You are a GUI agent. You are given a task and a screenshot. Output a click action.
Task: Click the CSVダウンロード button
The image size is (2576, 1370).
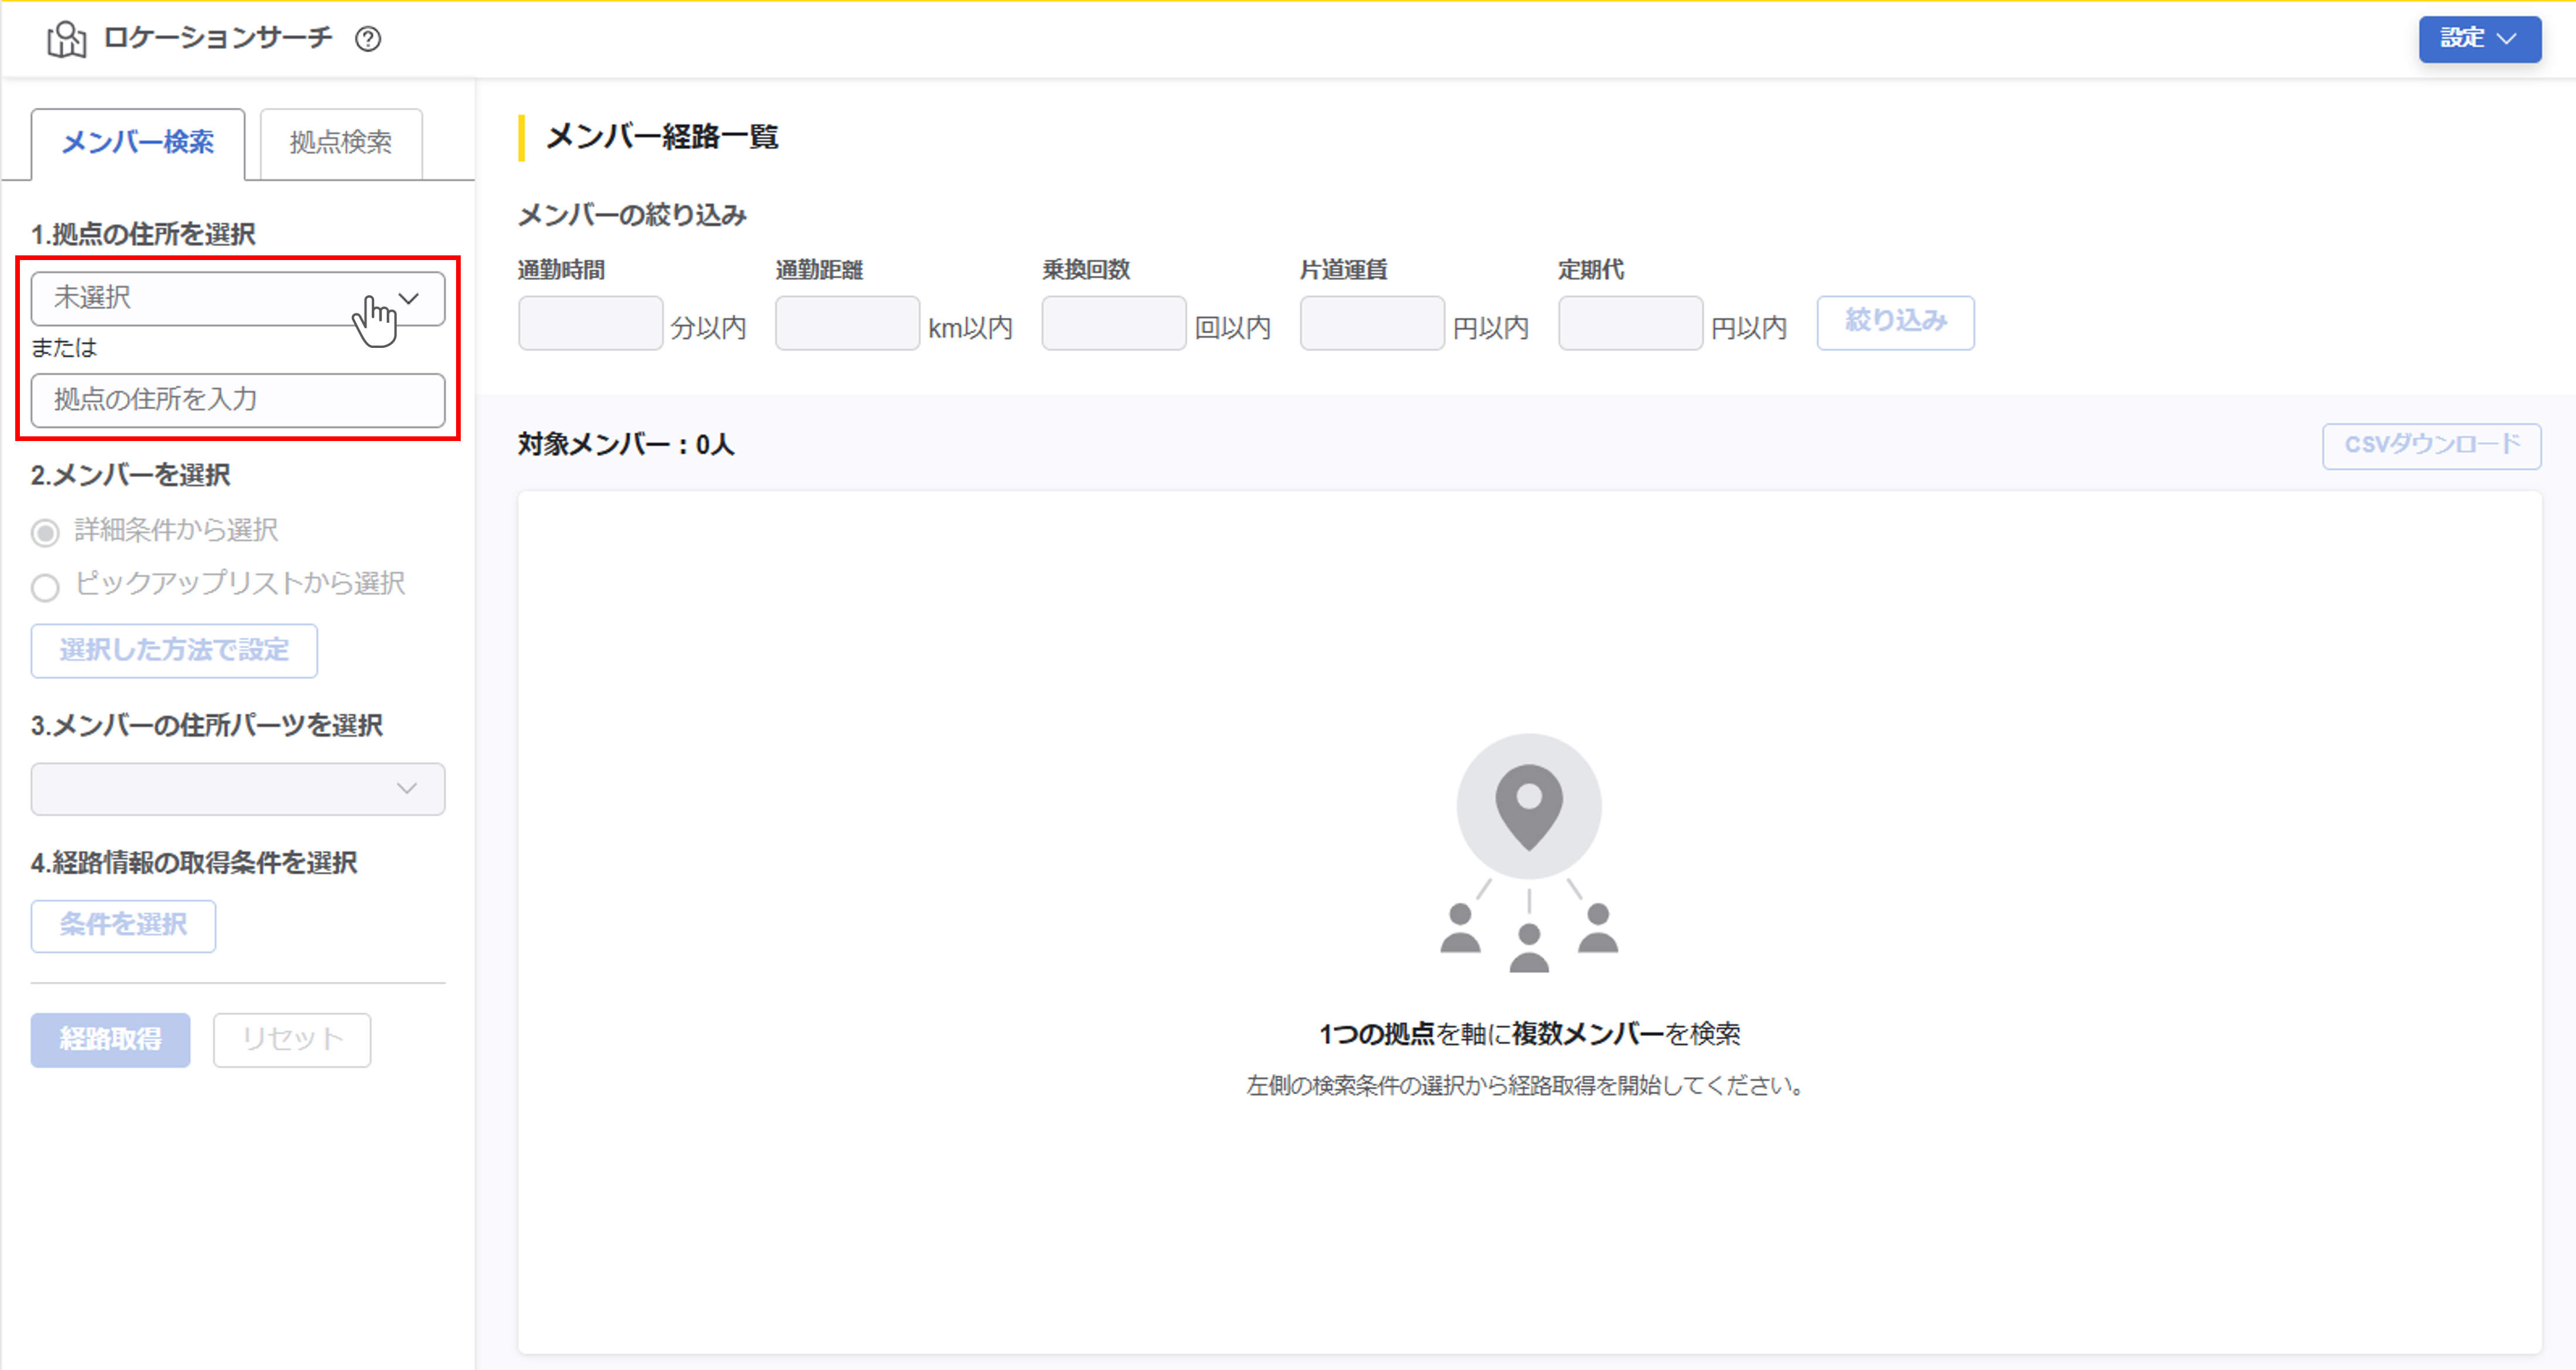(2431, 445)
